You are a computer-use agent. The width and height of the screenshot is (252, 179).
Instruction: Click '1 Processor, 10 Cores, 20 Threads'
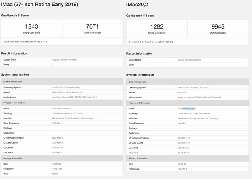pos(194,113)
